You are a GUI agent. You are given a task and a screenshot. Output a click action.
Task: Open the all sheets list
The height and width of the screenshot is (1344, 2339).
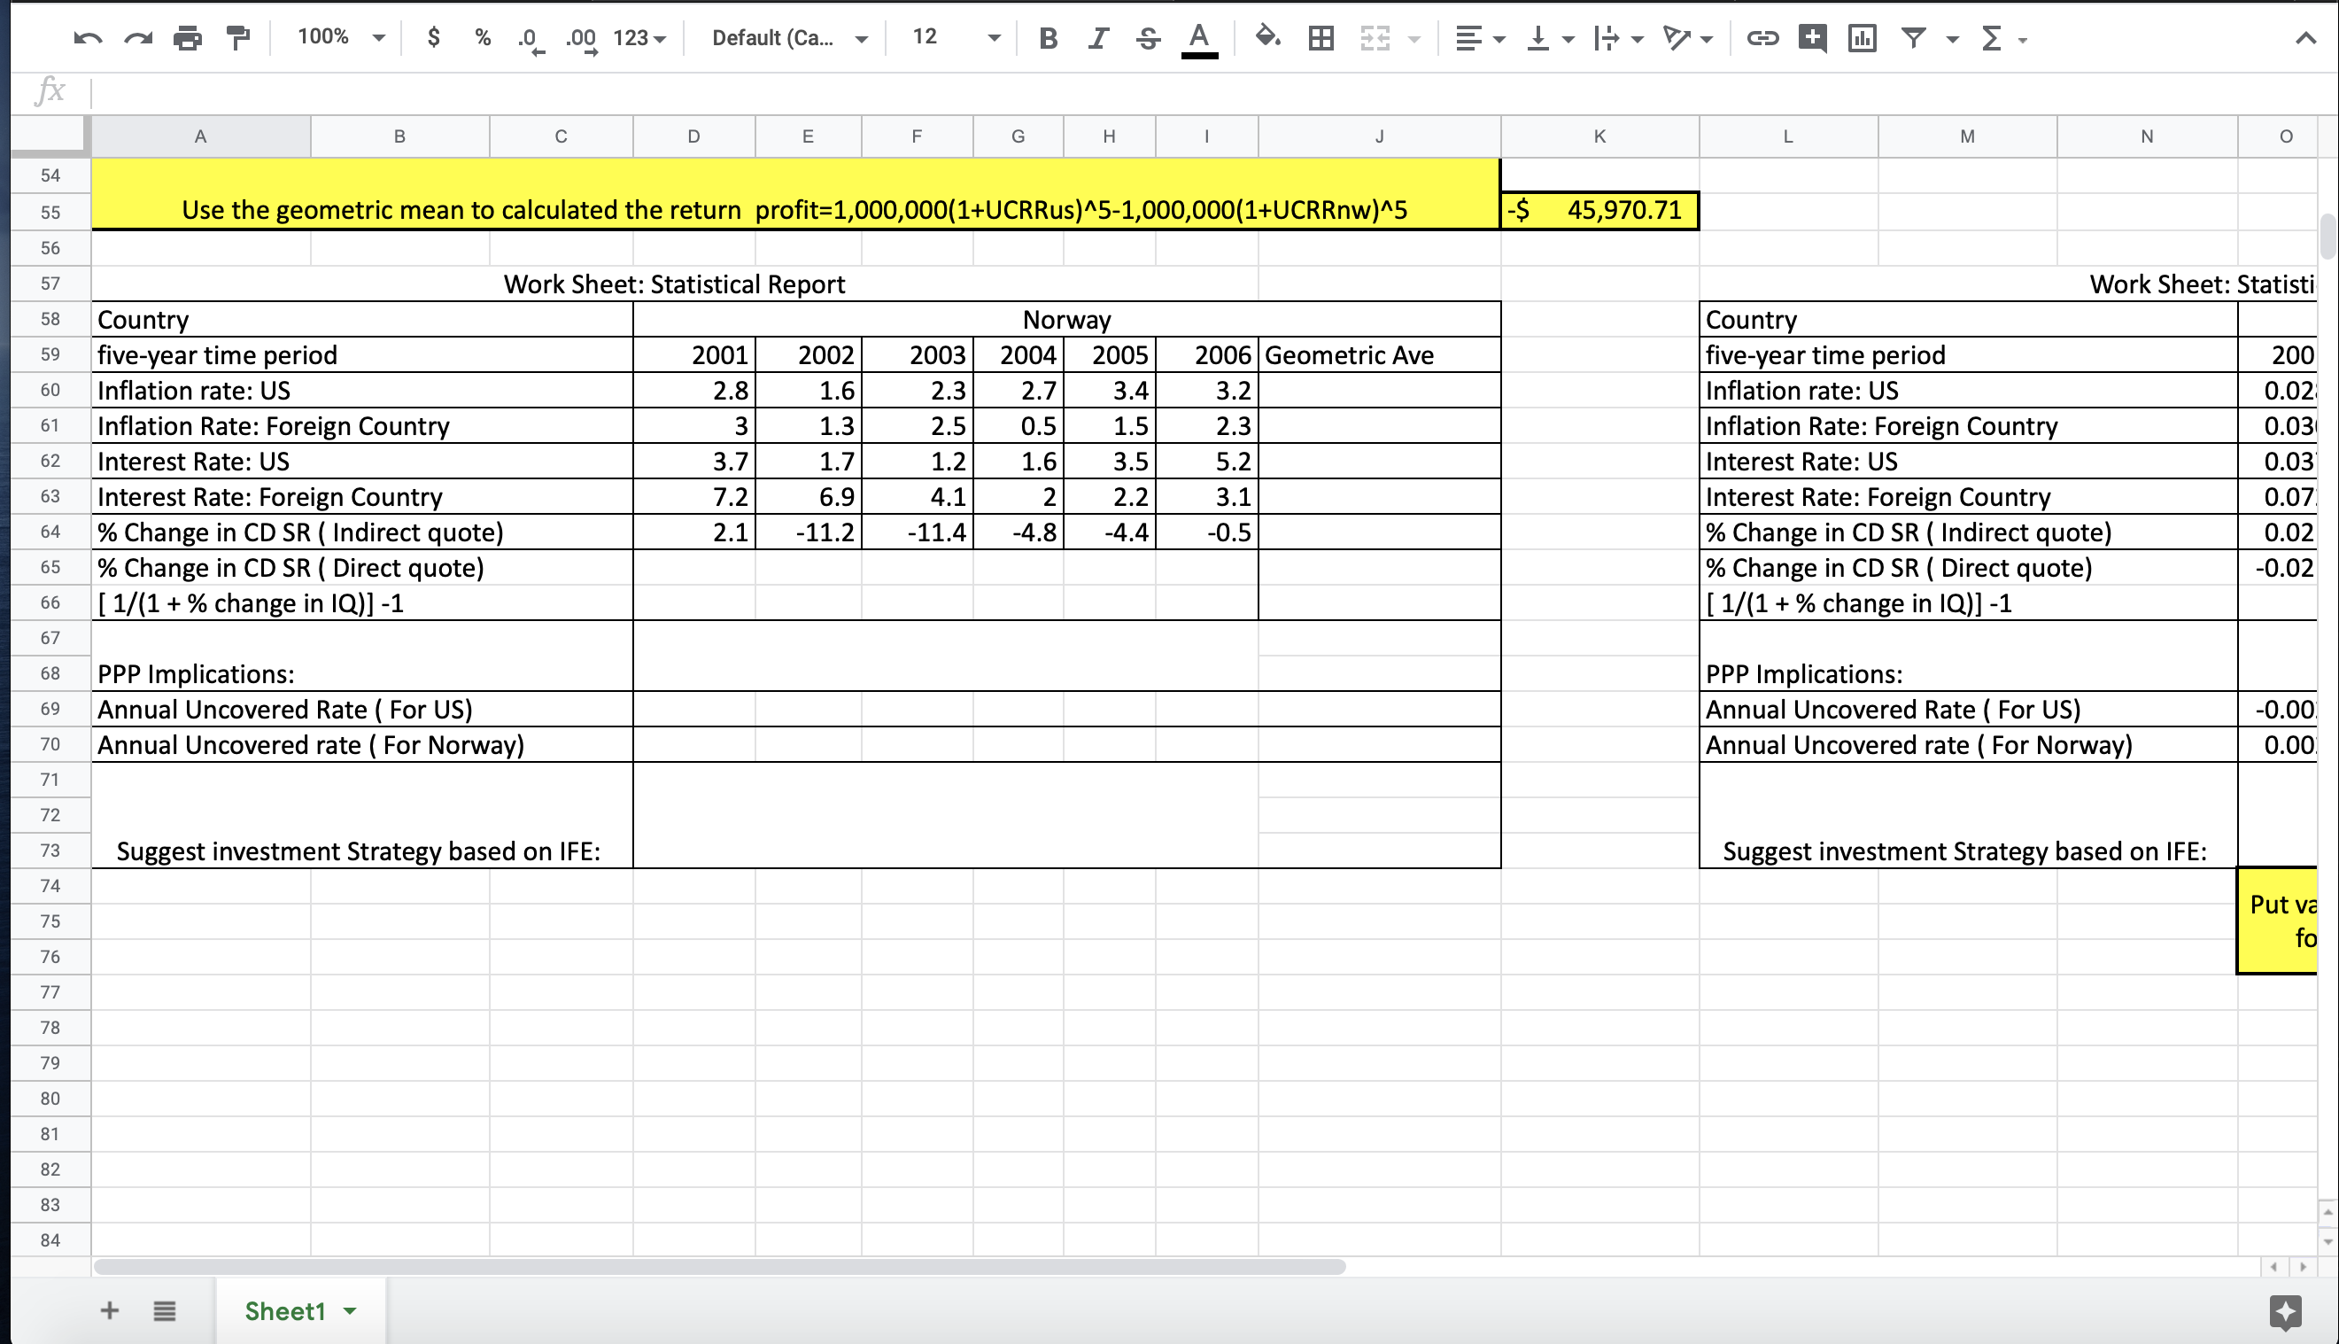(x=164, y=1310)
